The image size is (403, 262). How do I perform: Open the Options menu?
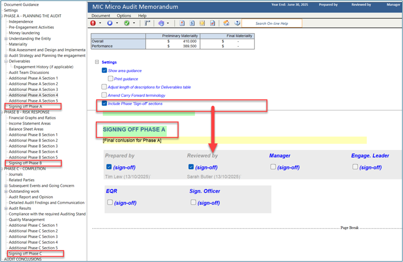click(x=124, y=16)
